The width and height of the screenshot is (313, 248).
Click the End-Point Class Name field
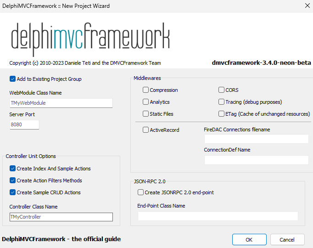pos(218,216)
